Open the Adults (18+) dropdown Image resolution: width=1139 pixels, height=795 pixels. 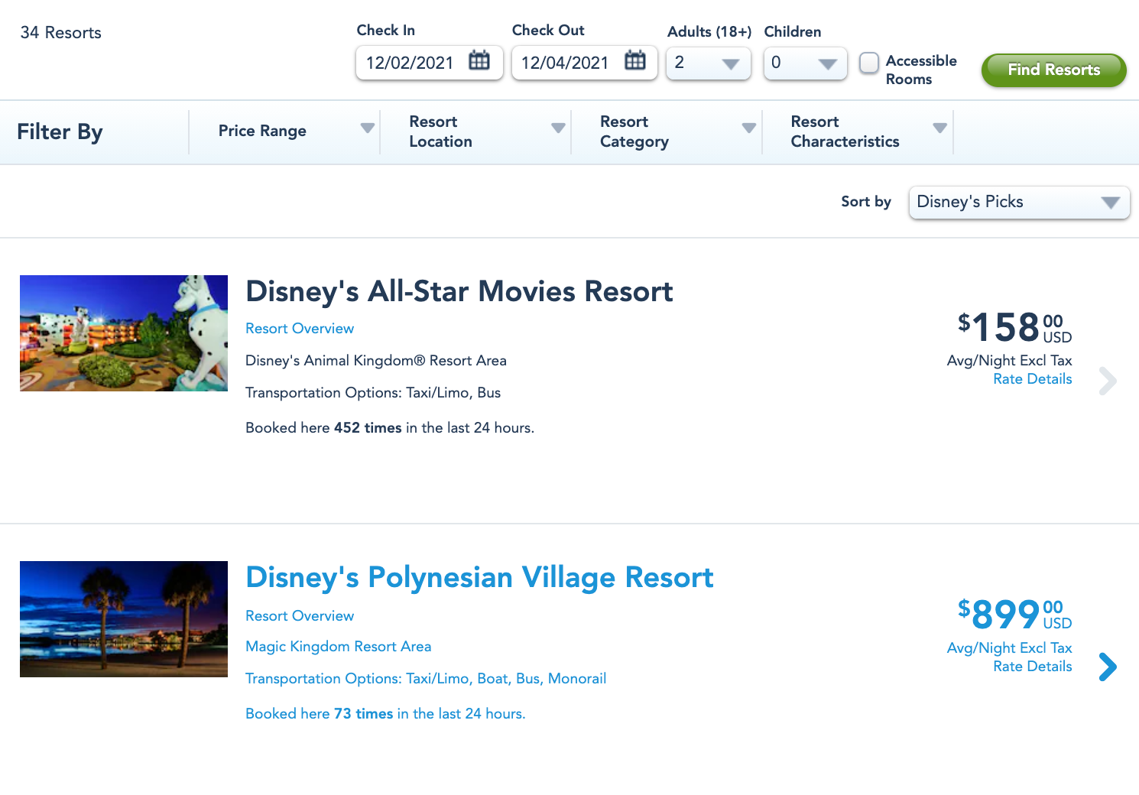pyautogui.click(x=709, y=63)
